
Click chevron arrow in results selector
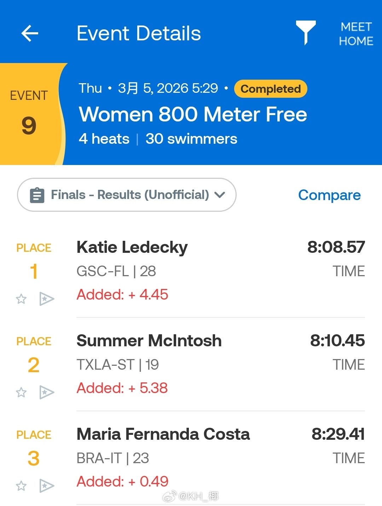tap(220, 195)
